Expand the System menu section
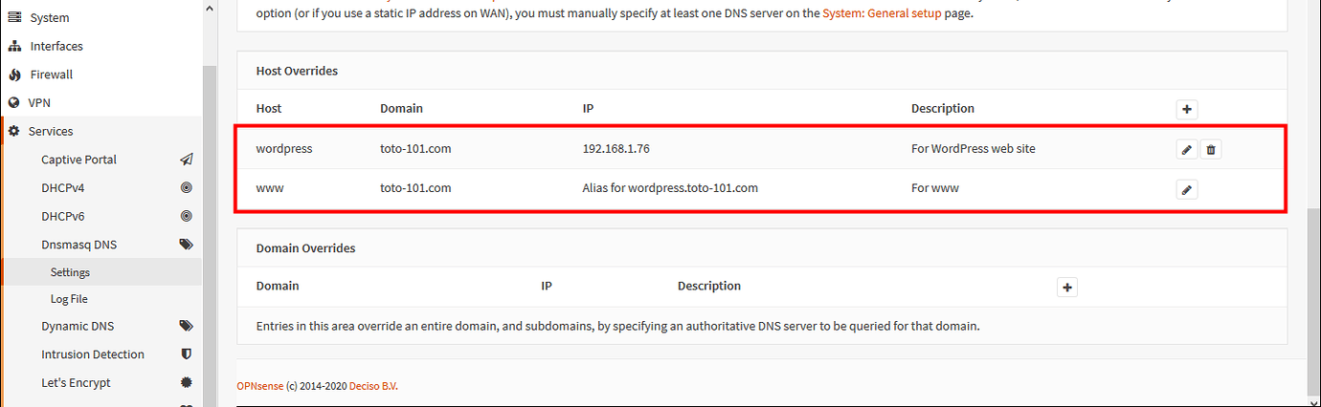 click(x=49, y=18)
